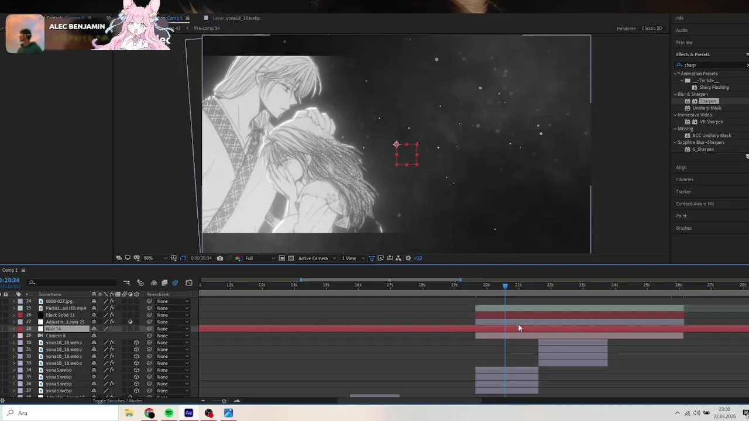Click the timeline search magnifier icon
Image resolution: width=749 pixels, height=421 pixels.
(x=32, y=283)
